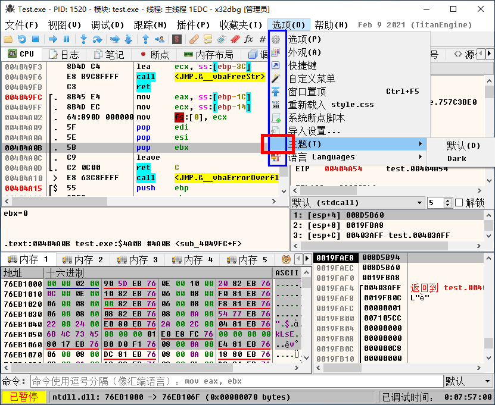
Task: Select stack row 0019FAF4 return address
Action: coord(399,288)
